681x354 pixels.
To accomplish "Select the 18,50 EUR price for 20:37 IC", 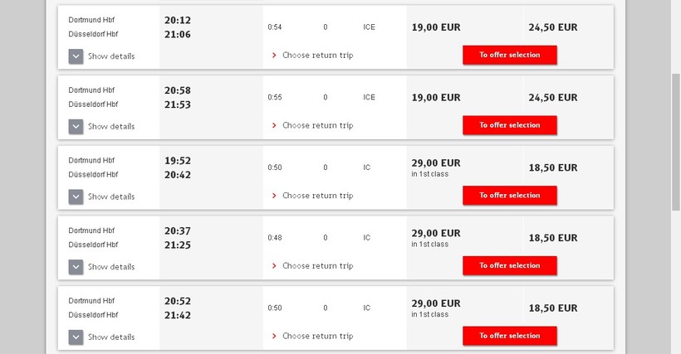I will pos(552,238).
